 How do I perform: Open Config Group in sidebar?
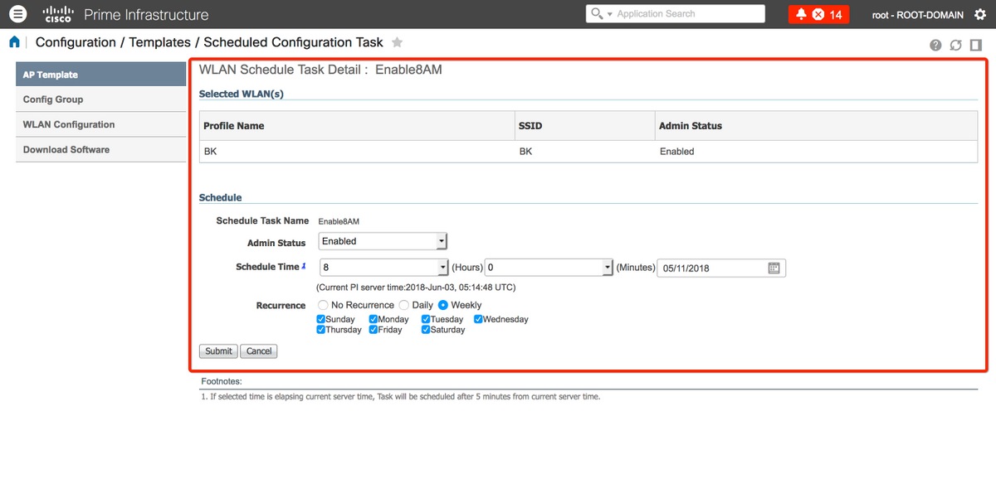click(x=100, y=99)
